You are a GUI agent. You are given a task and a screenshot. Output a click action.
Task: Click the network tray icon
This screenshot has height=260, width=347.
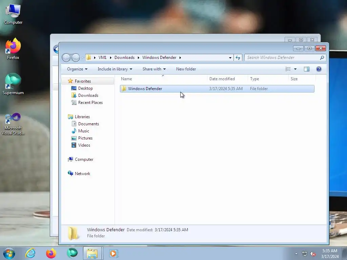coord(305,254)
